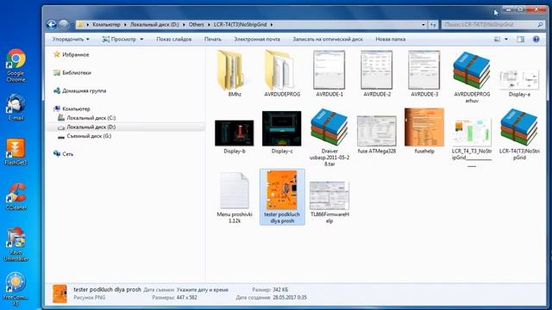Open CCleaner desktop shortcut
The width and height of the screenshot is (552, 310).
tap(16, 197)
